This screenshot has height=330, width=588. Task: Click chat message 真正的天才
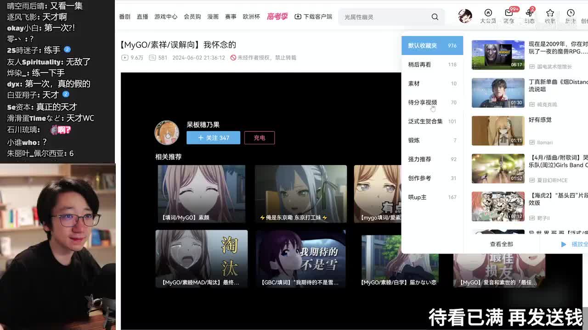[x=57, y=107]
